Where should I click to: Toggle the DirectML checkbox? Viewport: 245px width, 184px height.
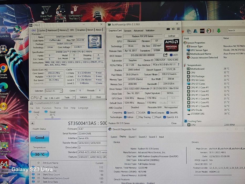point(168,113)
